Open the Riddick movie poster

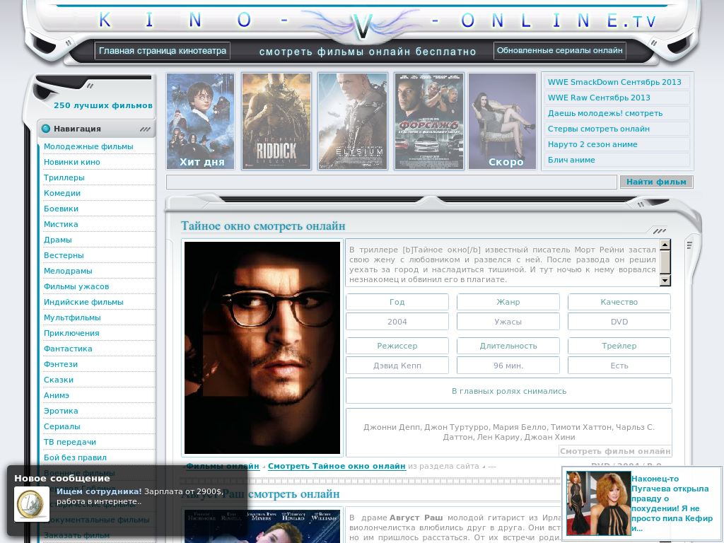point(276,122)
